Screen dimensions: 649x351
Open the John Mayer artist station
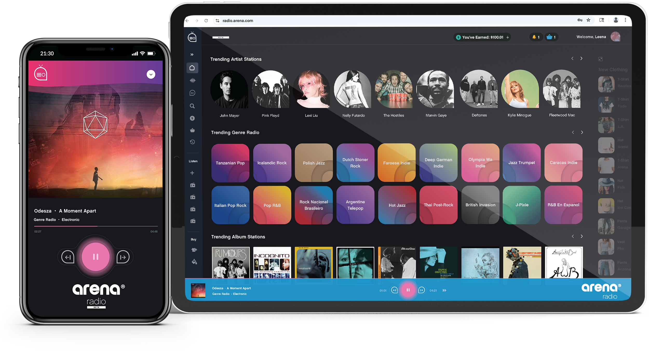pos(229,89)
